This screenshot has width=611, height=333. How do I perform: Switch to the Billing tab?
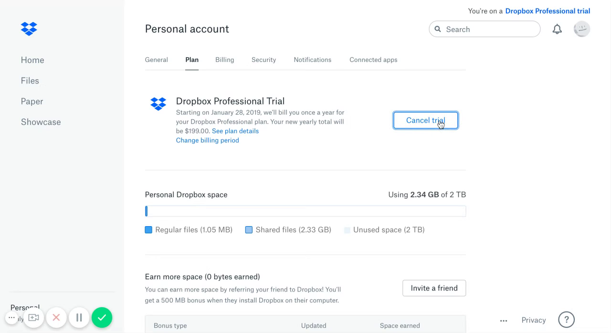click(224, 60)
